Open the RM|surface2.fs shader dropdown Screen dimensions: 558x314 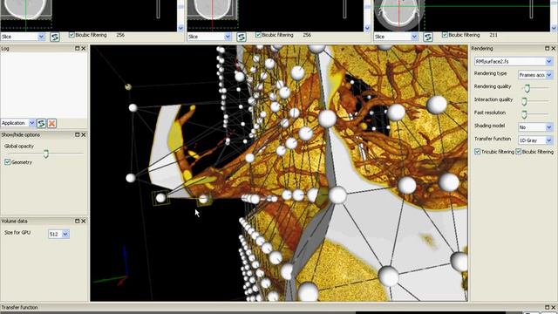[x=514, y=62]
